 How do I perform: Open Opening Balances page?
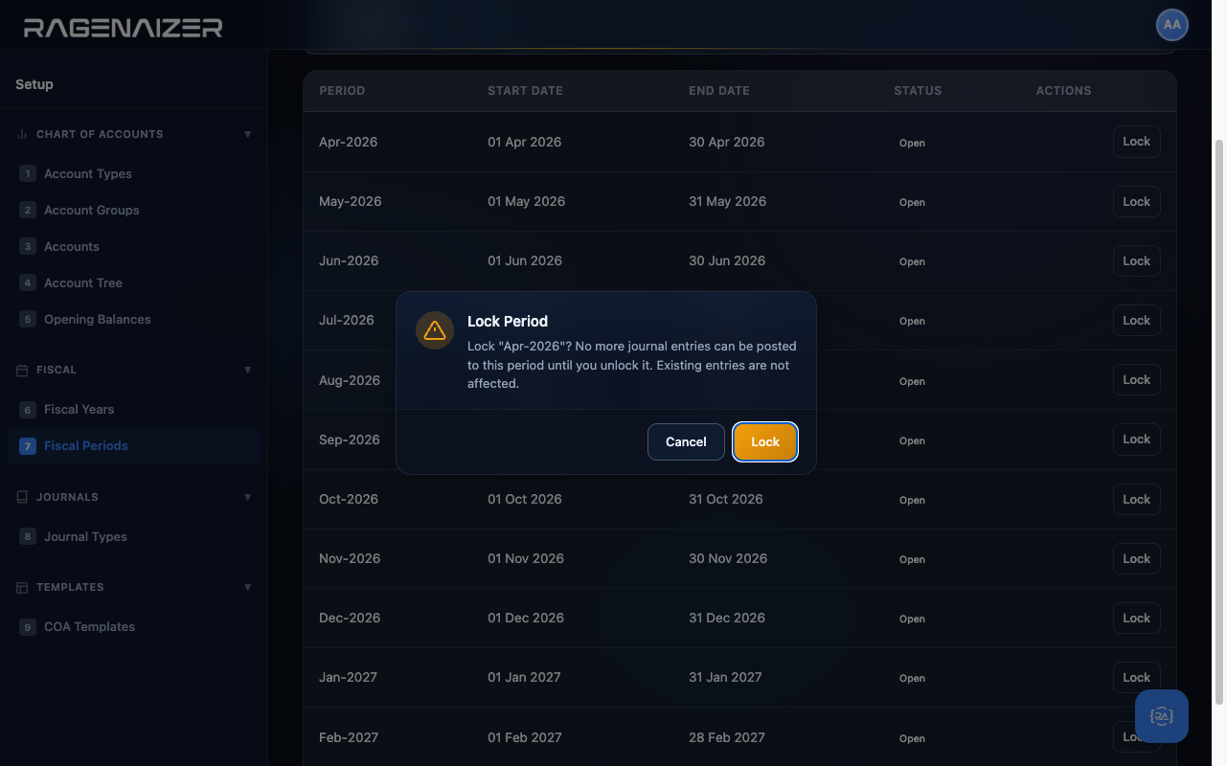coord(133,319)
